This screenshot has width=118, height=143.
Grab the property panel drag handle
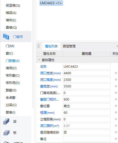tap(39, 46)
